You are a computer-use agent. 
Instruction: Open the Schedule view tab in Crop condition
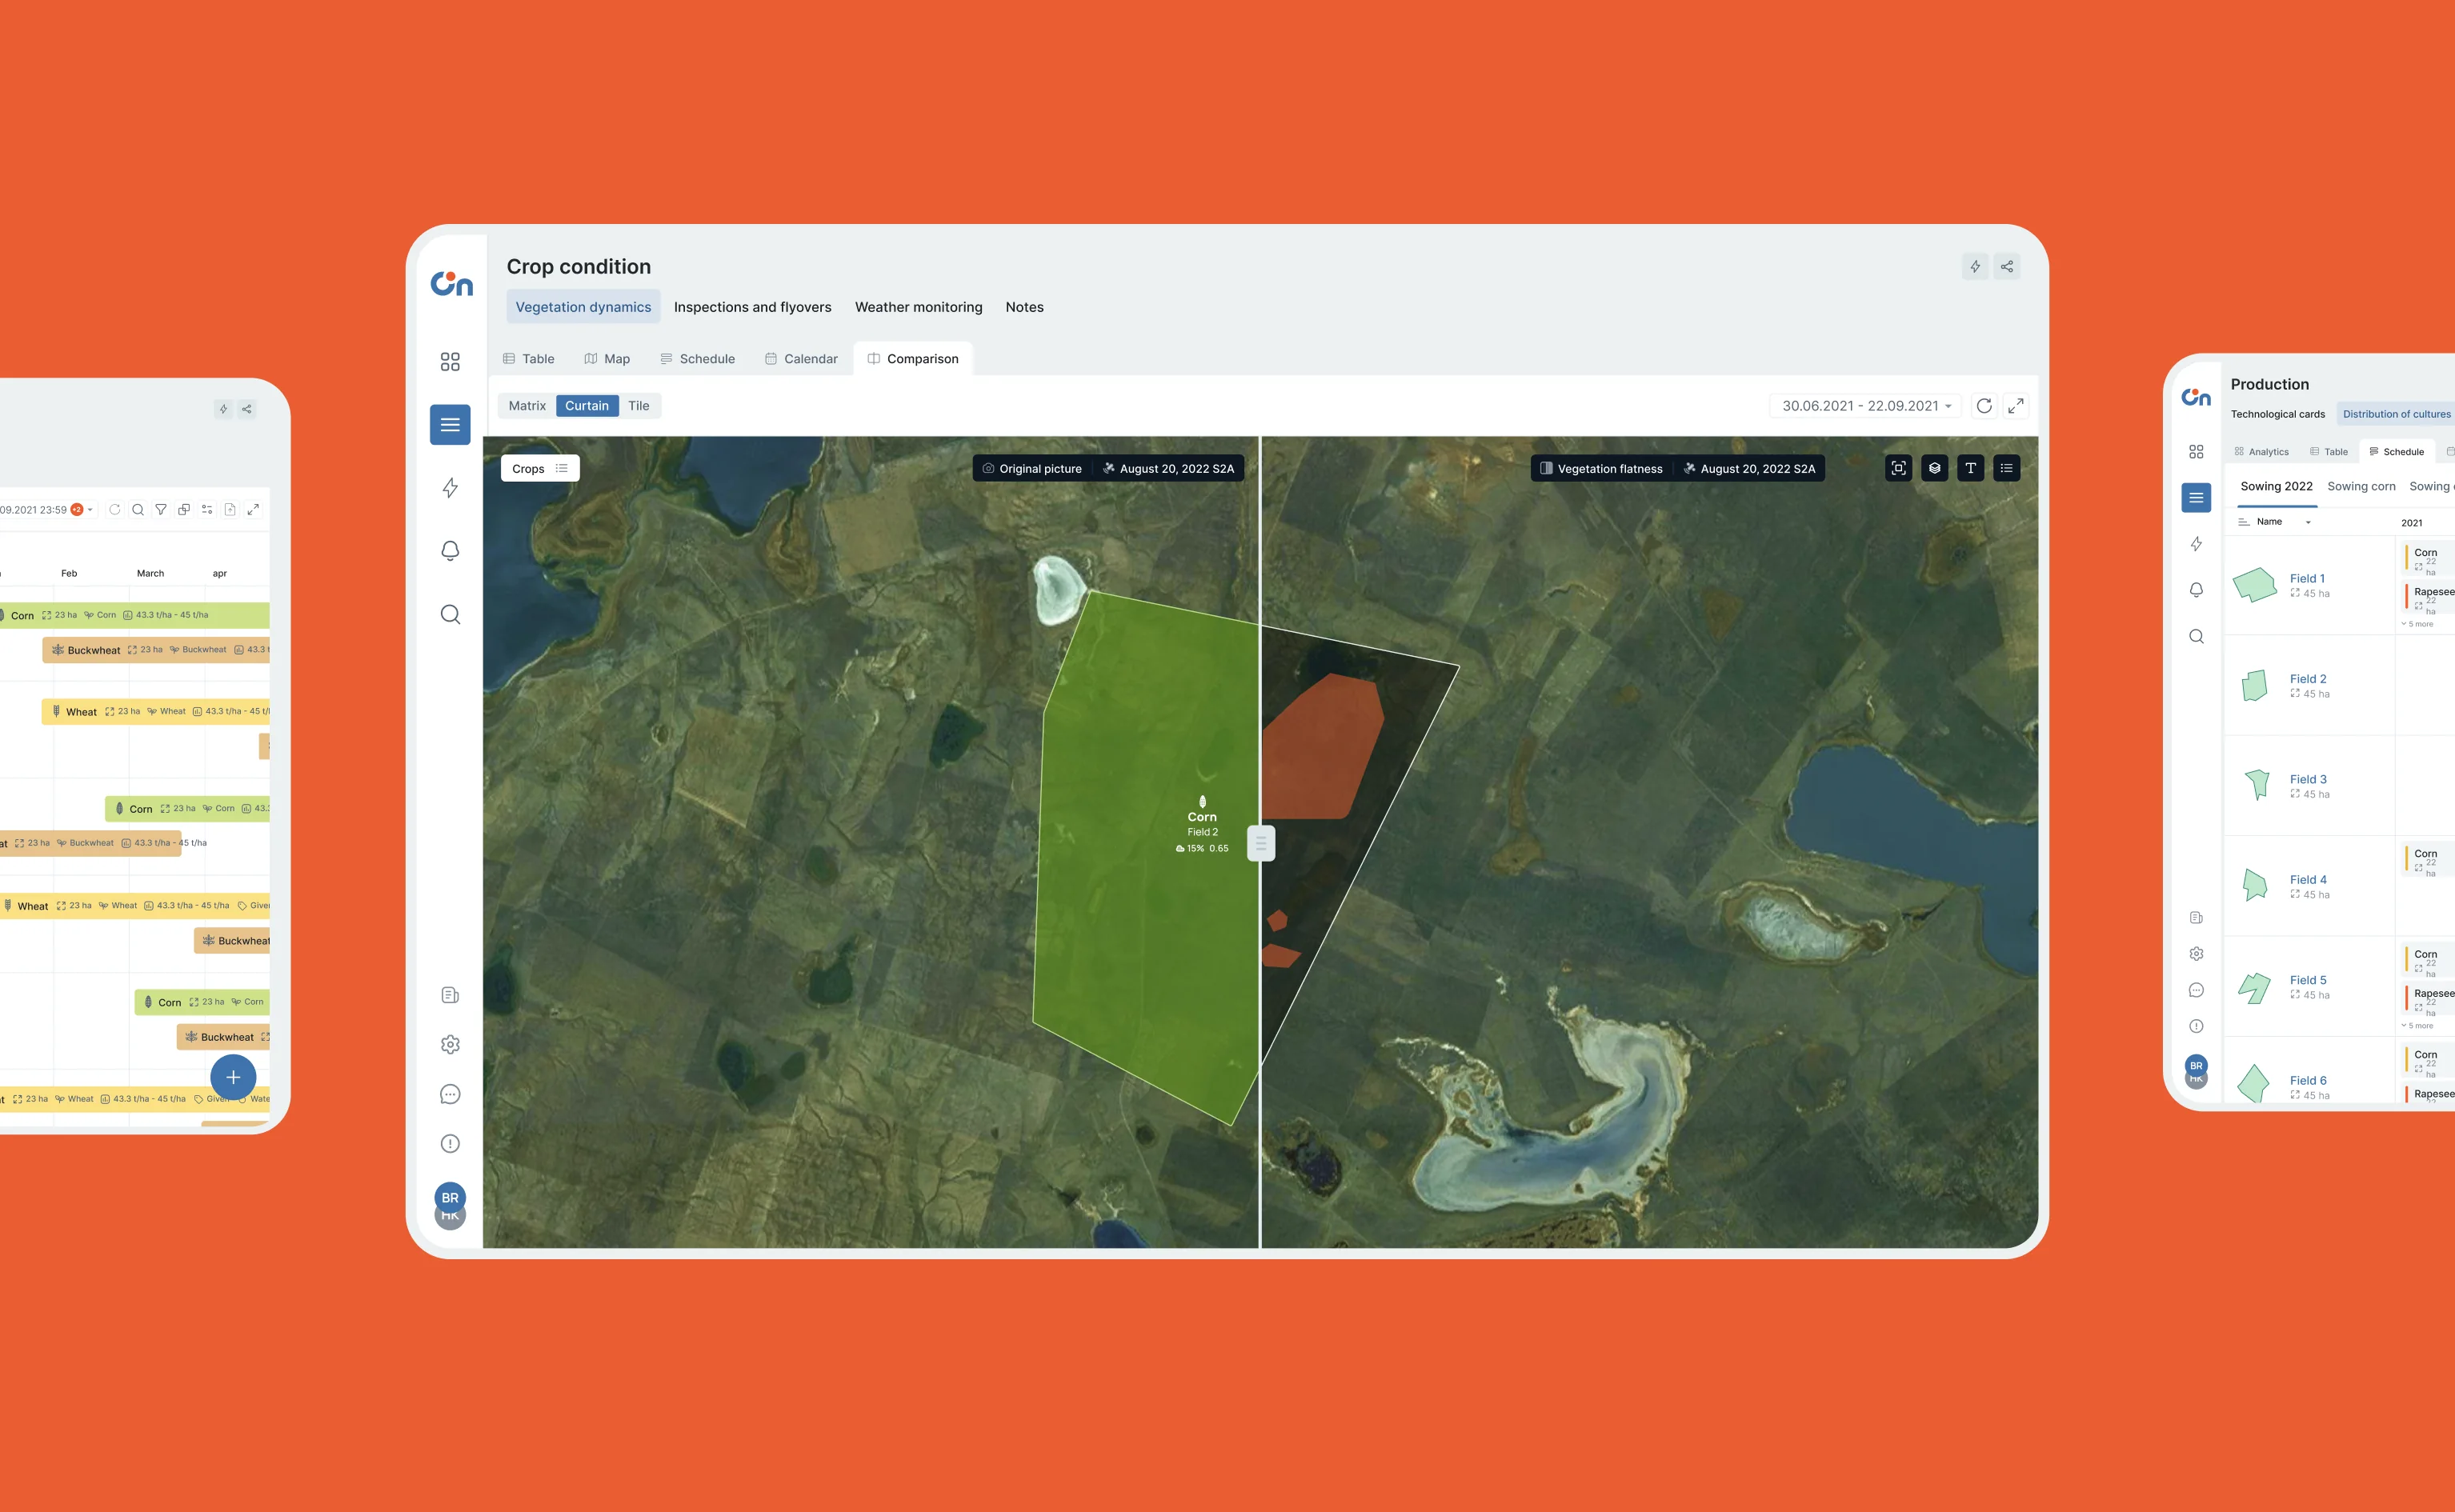point(698,359)
